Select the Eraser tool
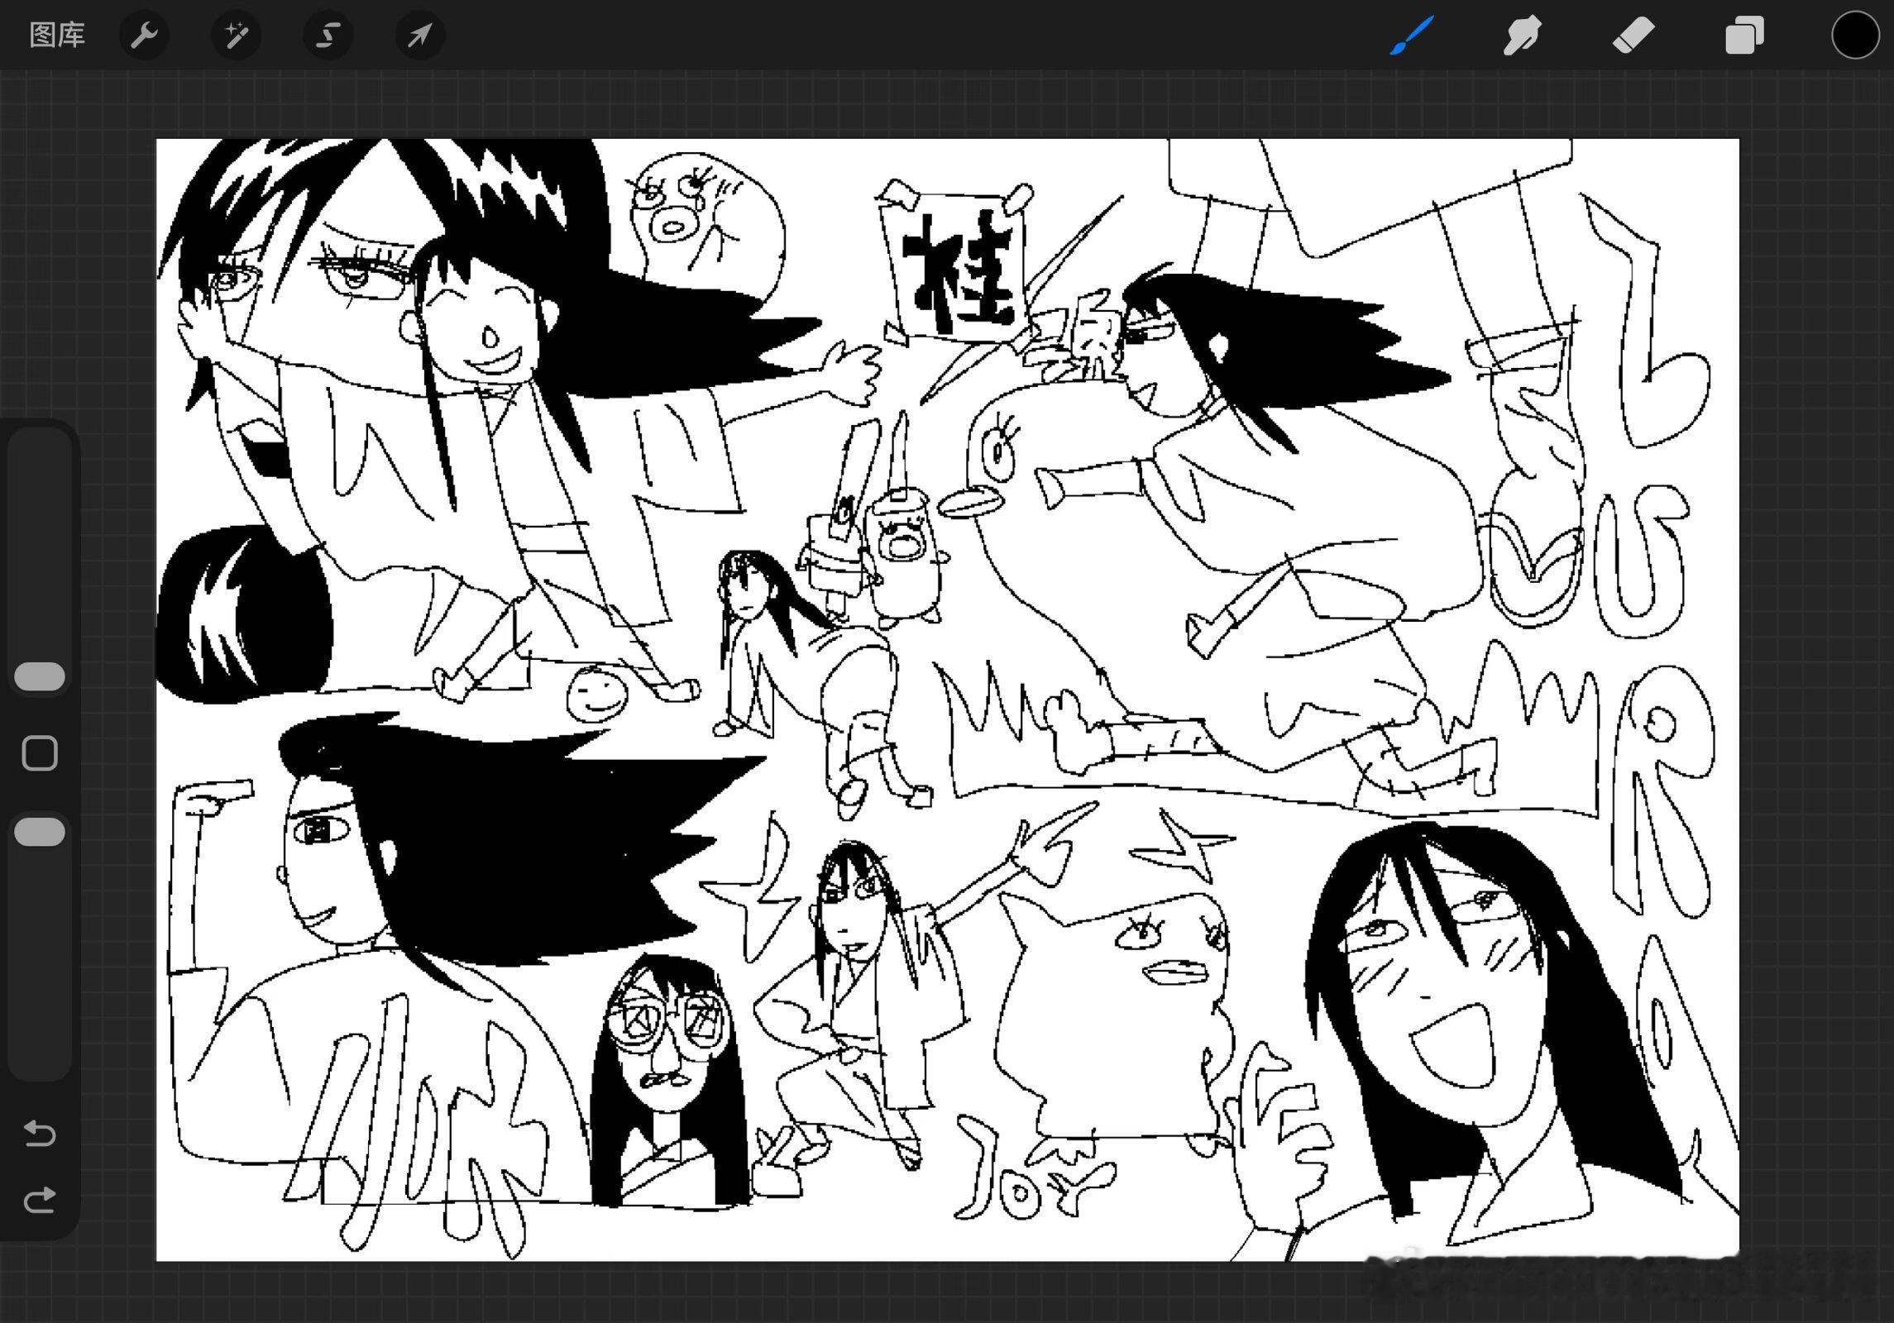The height and width of the screenshot is (1323, 1894). pyautogui.click(x=1633, y=36)
